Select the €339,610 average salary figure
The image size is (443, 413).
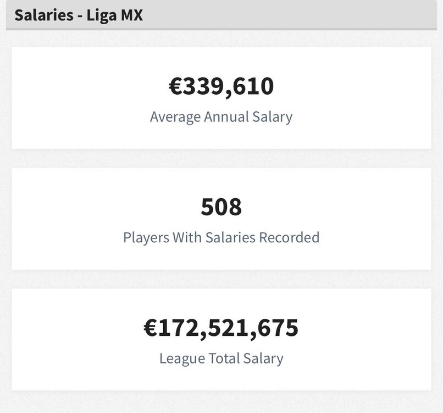pos(221,86)
